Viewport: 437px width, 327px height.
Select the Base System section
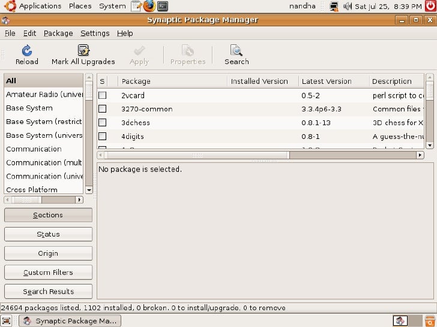[x=43, y=108]
